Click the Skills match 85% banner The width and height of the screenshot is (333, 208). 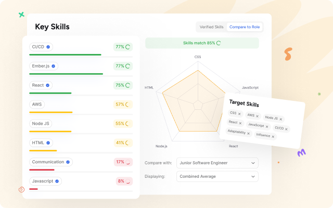202,43
